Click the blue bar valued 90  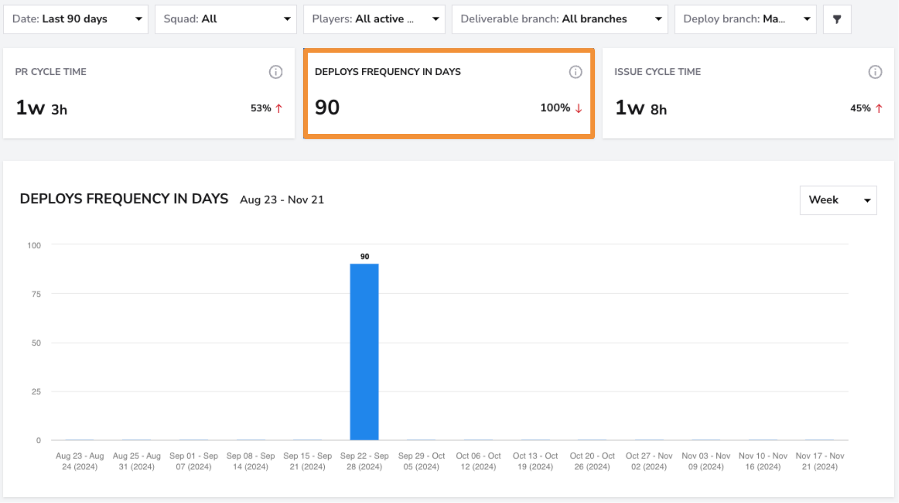364,352
